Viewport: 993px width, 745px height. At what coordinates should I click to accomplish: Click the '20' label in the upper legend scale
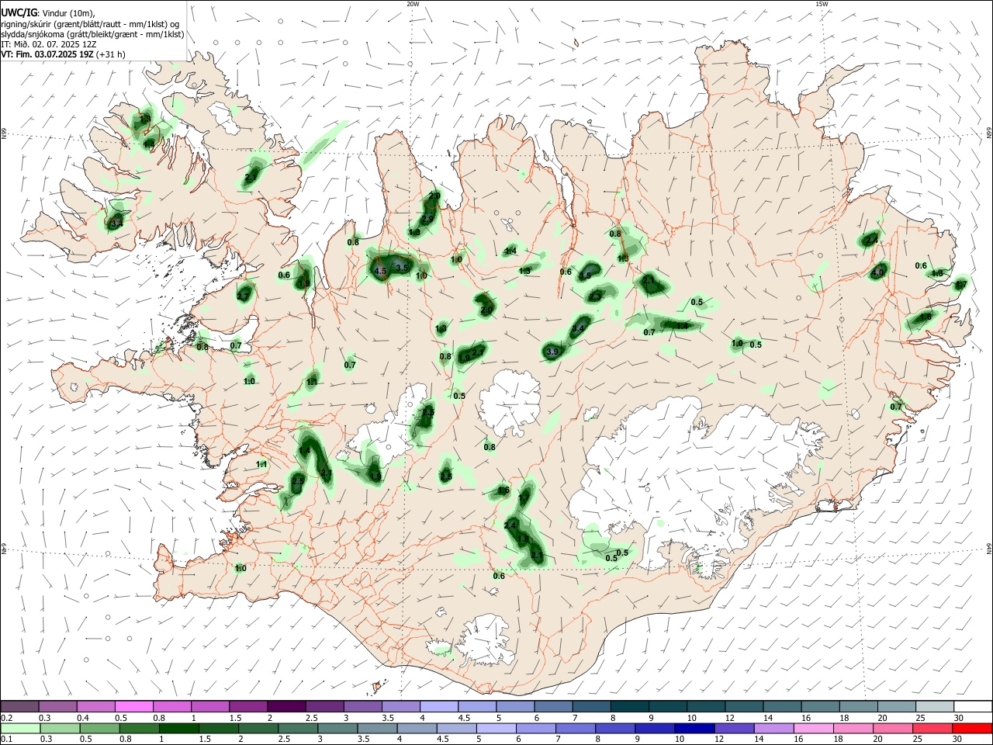[x=882, y=718]
